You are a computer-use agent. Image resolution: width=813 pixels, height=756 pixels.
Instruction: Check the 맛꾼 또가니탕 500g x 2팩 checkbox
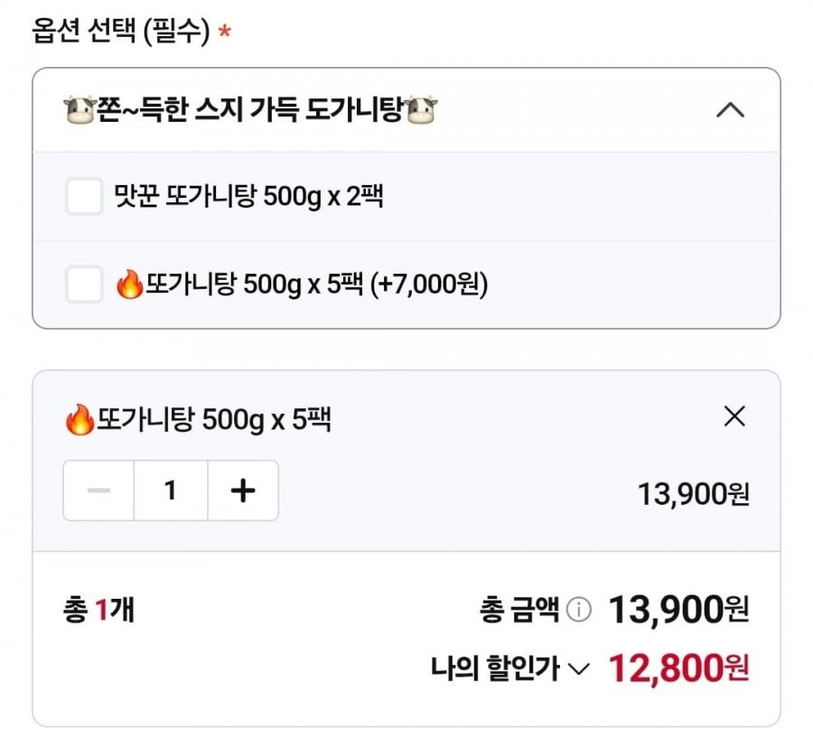(x=84, y=196)
